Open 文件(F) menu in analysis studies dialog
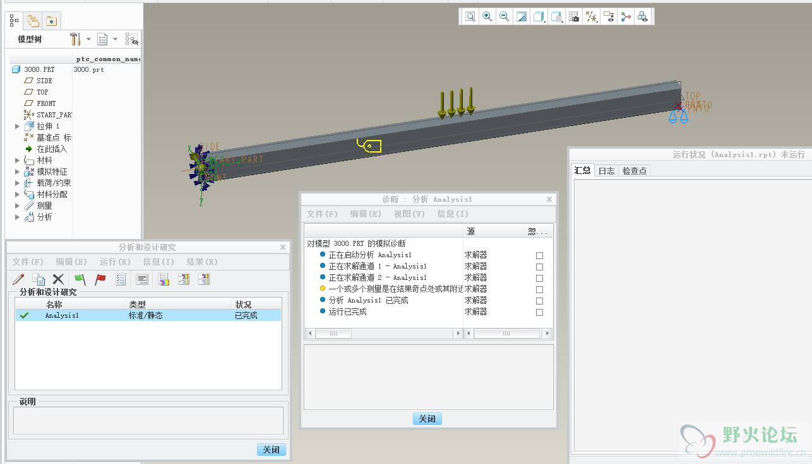Viewport: 812px width, 464px height. point(28,262)
